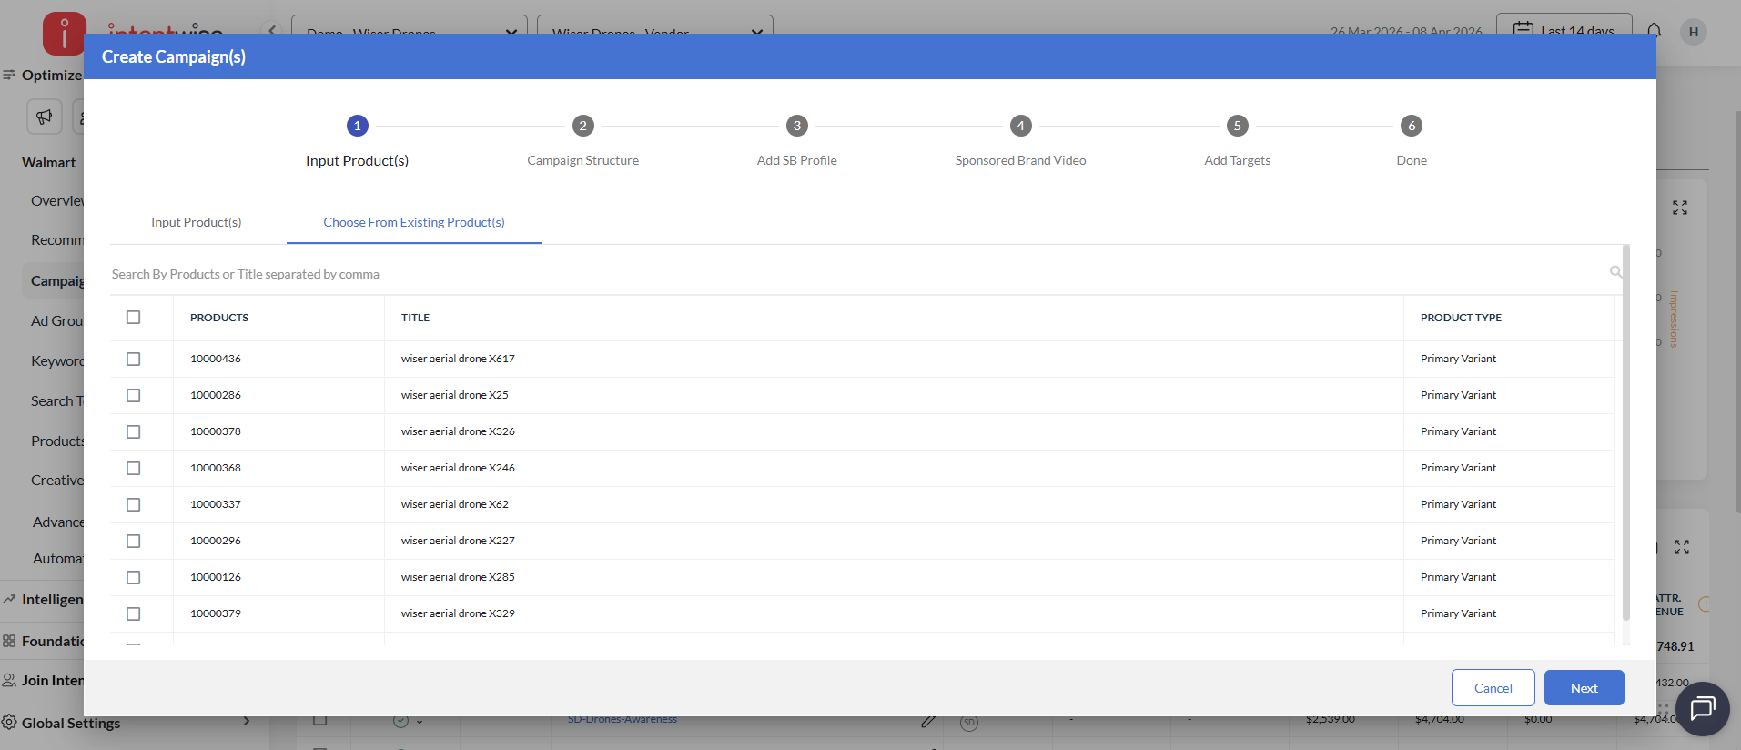1741x750 pixels.
Task: Click the notification bell icon
Action: tap(1655, 30)
